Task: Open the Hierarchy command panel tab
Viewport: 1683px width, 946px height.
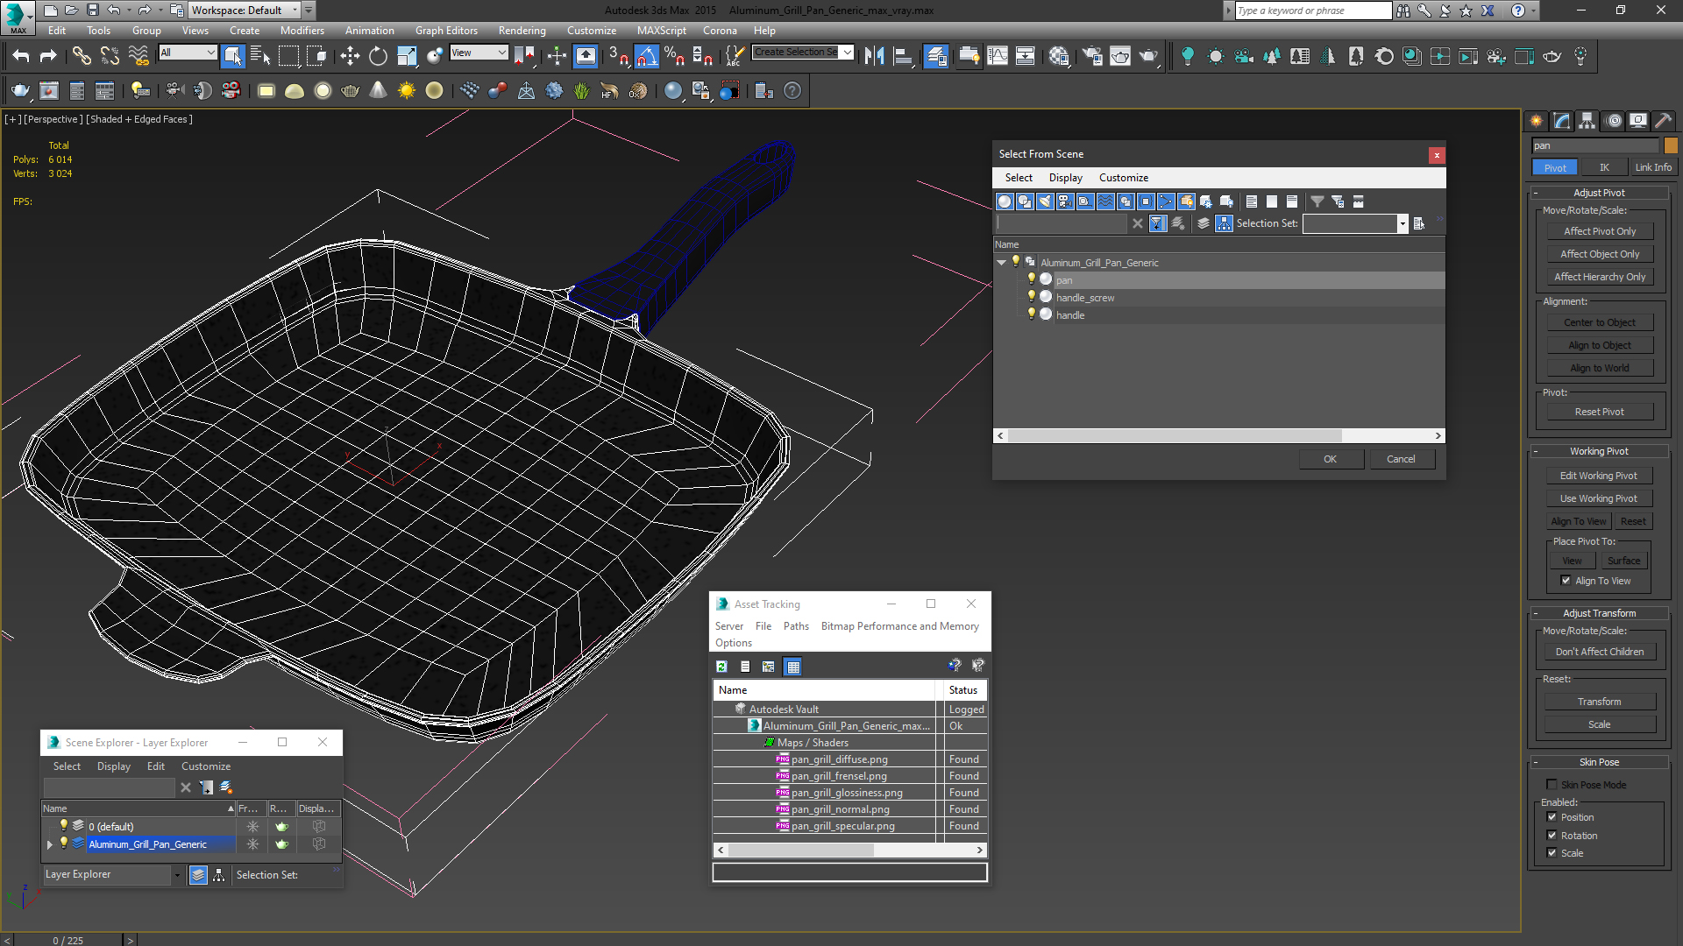Action: coord(1587,121)
